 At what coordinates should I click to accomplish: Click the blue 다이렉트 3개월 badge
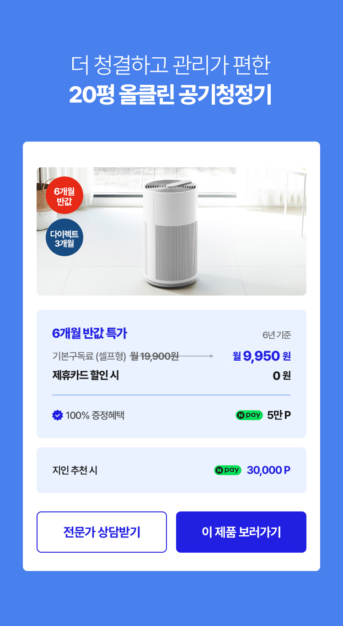[64, 237]
